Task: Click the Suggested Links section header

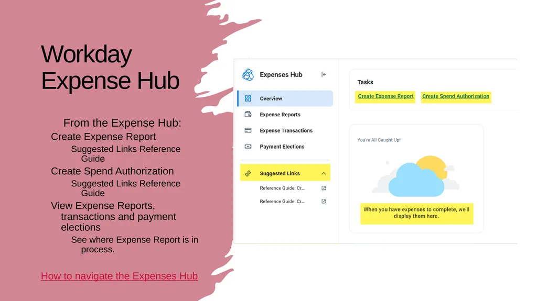Action: click(285, 173)
